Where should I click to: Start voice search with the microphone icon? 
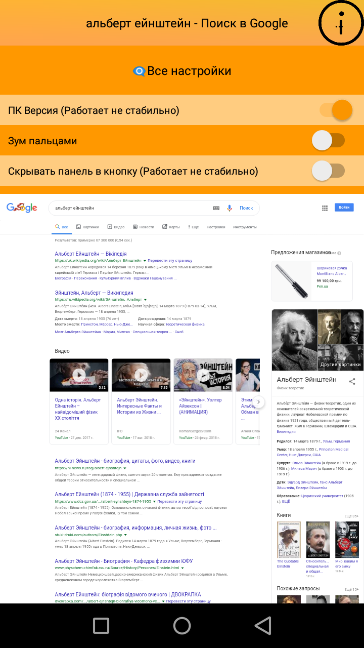(230, 208)
